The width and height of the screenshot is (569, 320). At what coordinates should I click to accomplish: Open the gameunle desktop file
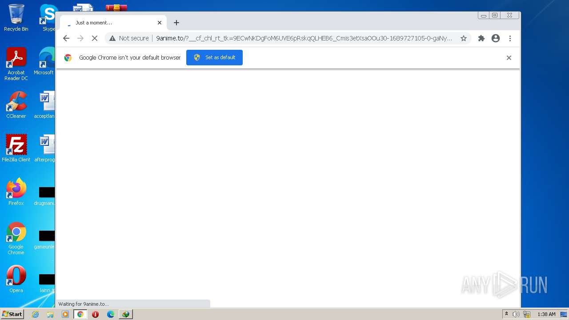46,239
